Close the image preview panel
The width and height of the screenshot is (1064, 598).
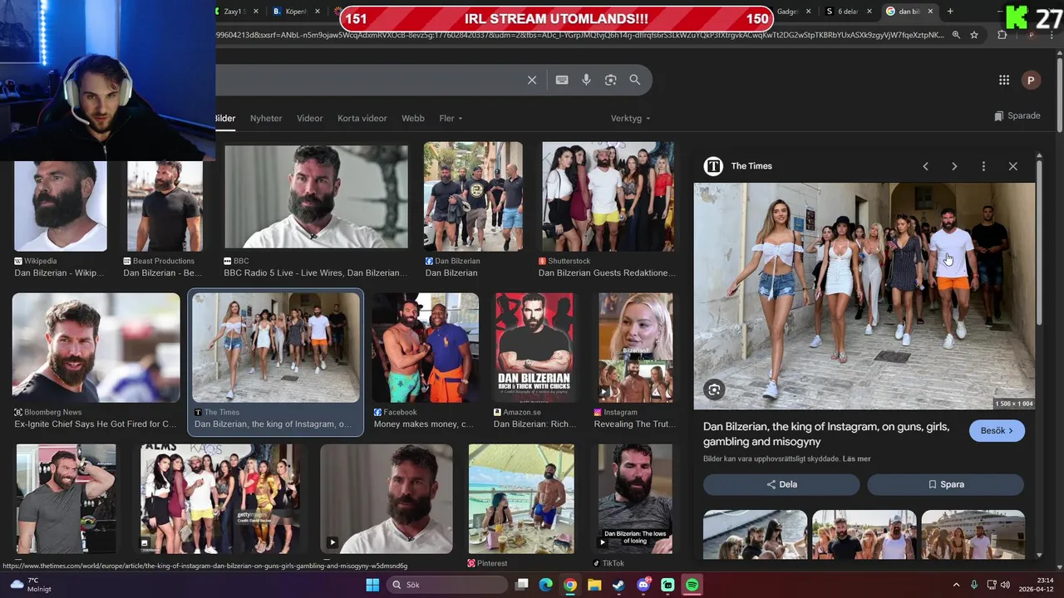1012,166
